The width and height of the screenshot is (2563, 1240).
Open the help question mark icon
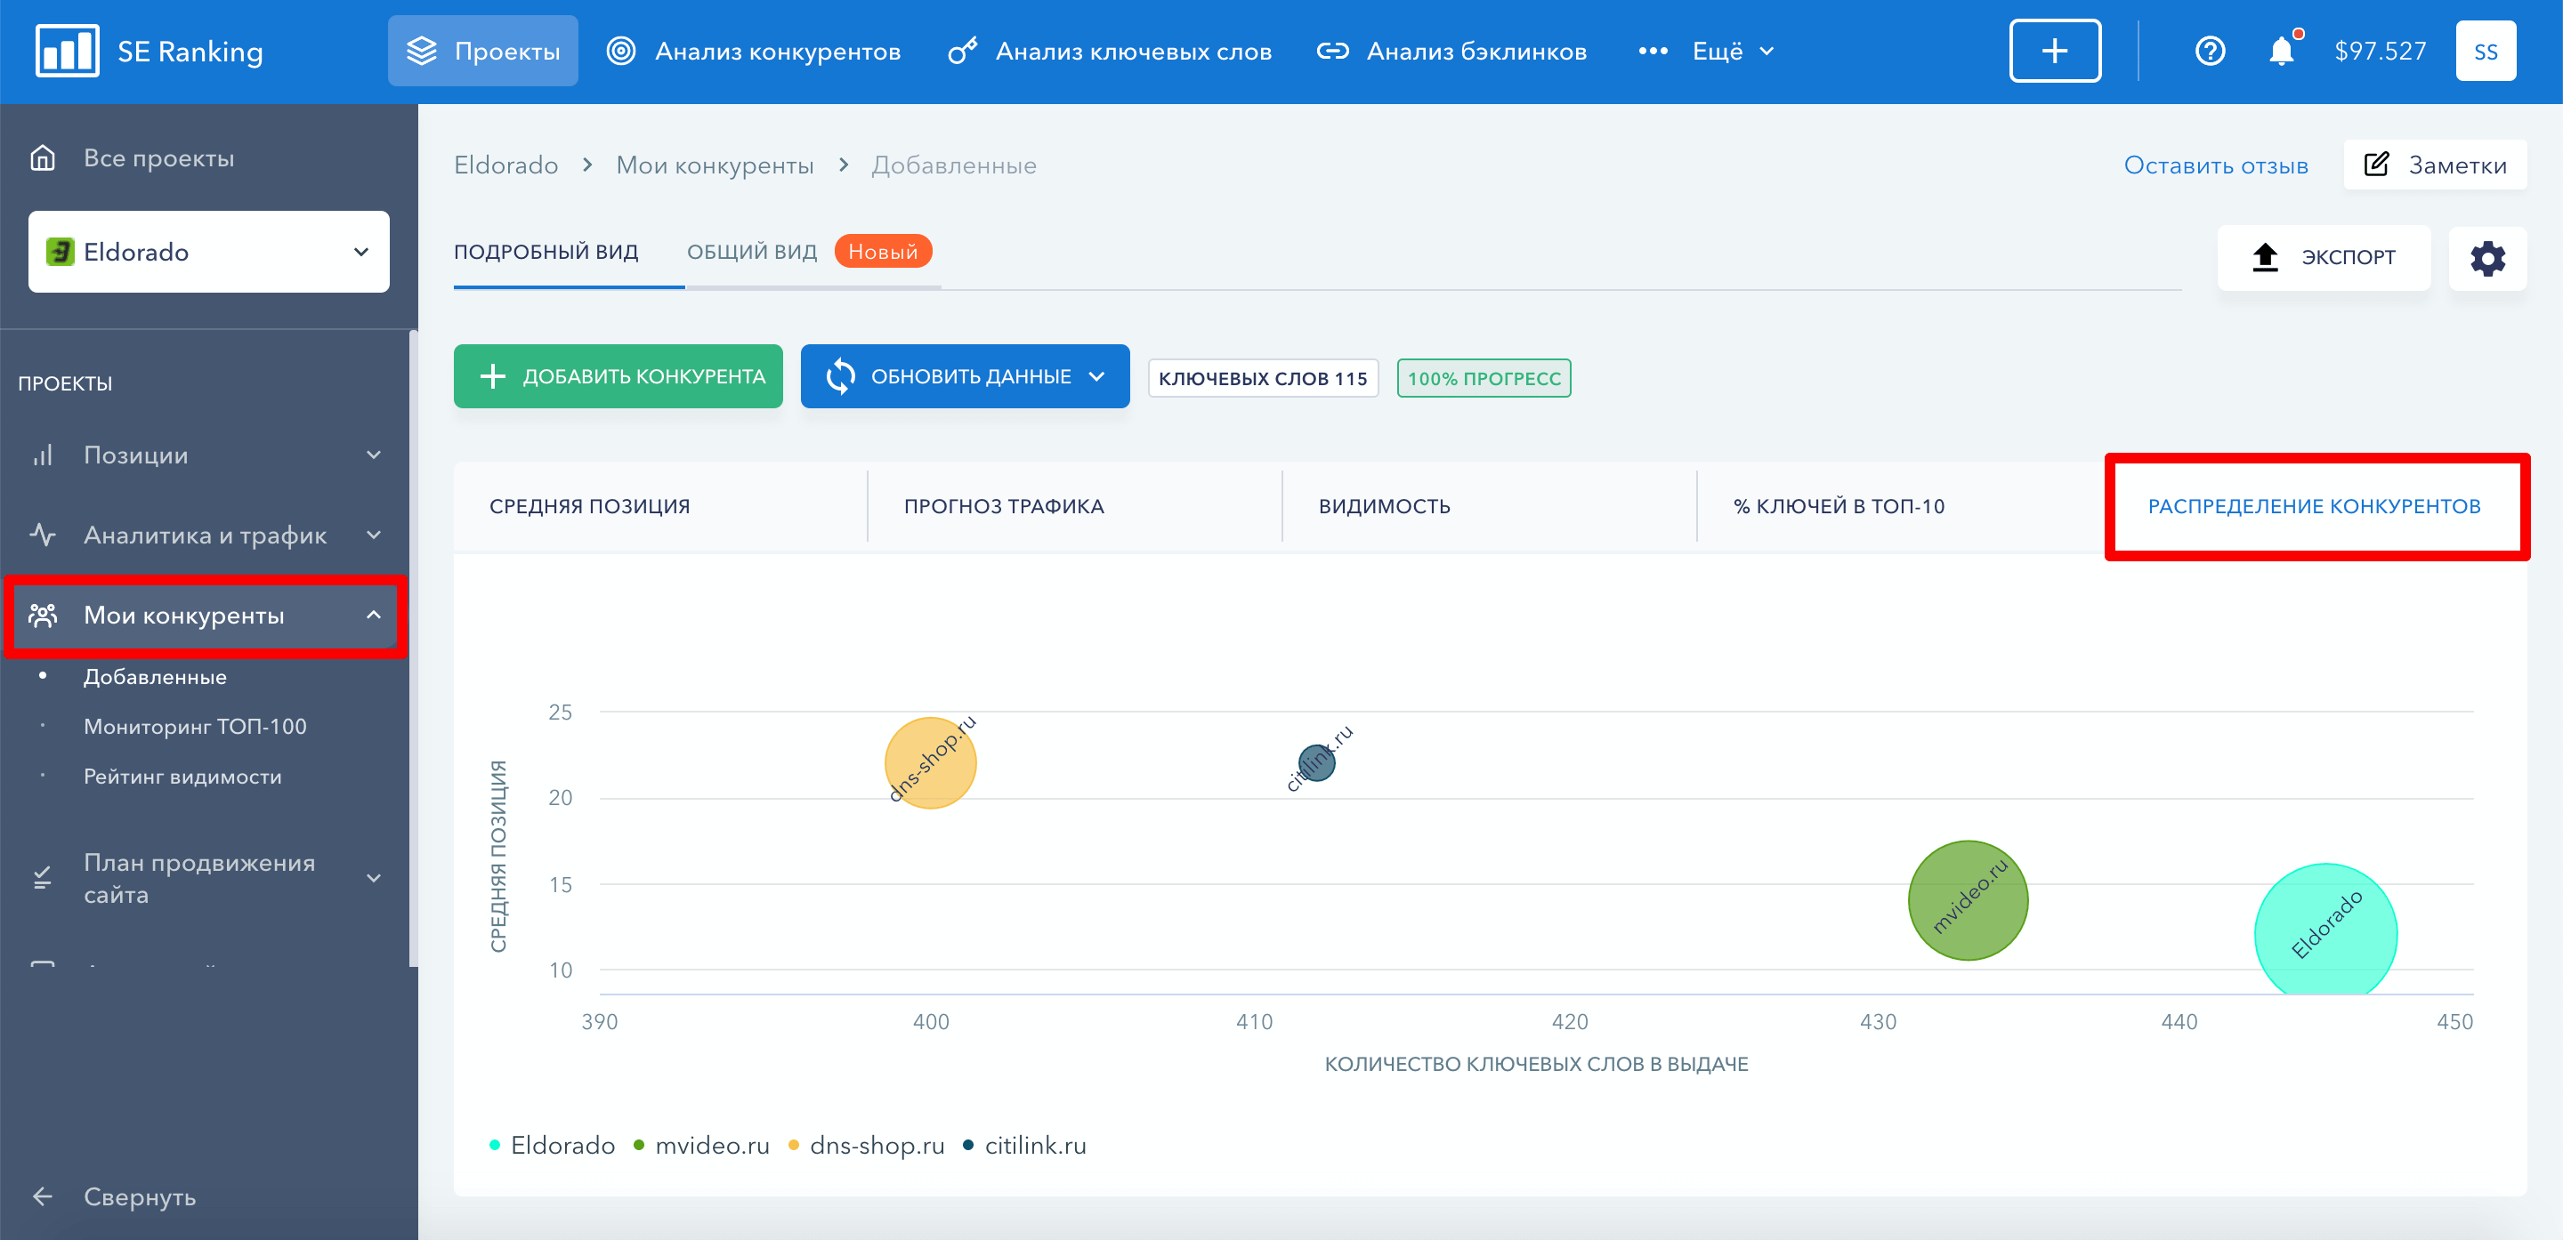(2210, 51)
